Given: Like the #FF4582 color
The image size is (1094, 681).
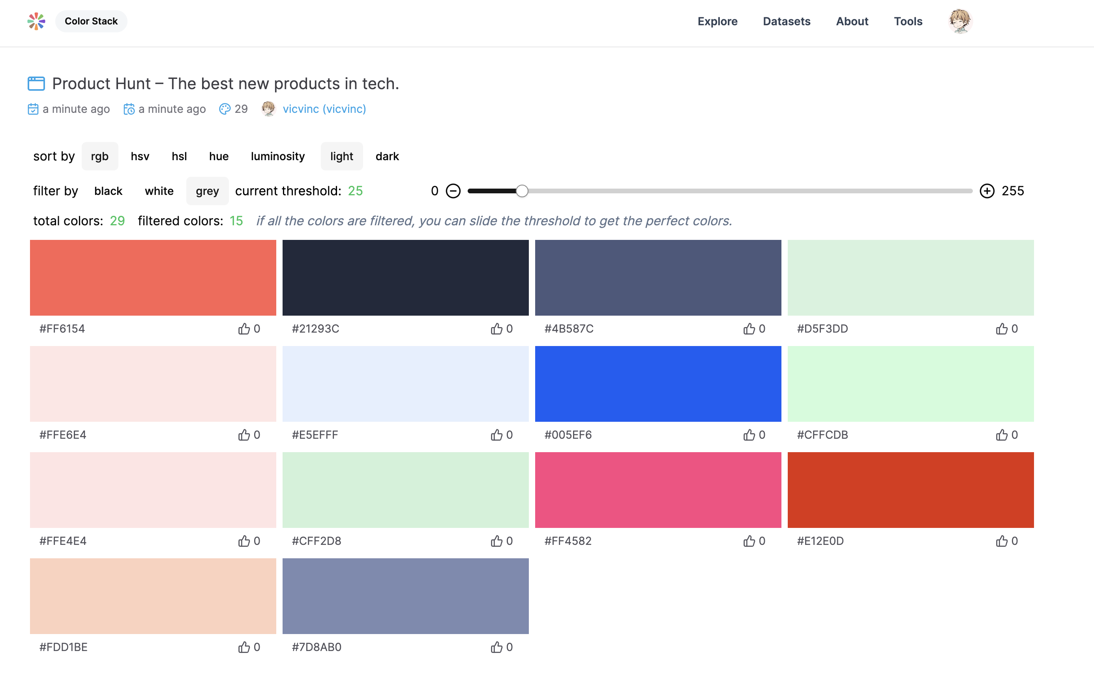Looking at the screenshot, I should (x=749, y=541).
